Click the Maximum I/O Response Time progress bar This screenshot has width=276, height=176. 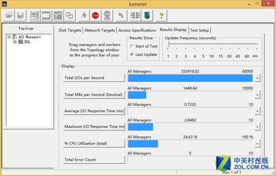[191, 127]
